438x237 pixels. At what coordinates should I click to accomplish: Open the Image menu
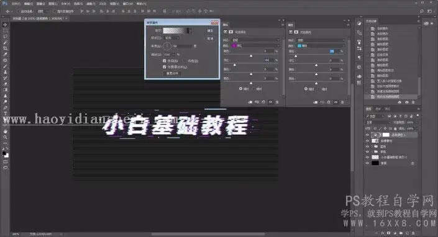tap(41, 4)
